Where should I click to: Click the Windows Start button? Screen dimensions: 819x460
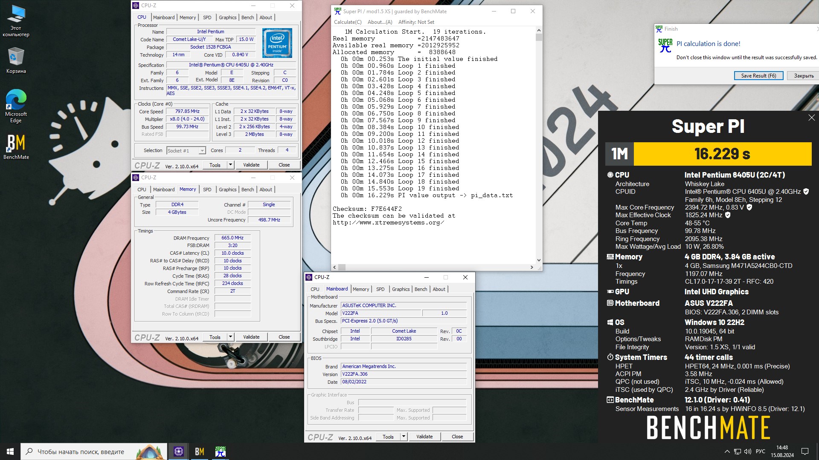10,451
